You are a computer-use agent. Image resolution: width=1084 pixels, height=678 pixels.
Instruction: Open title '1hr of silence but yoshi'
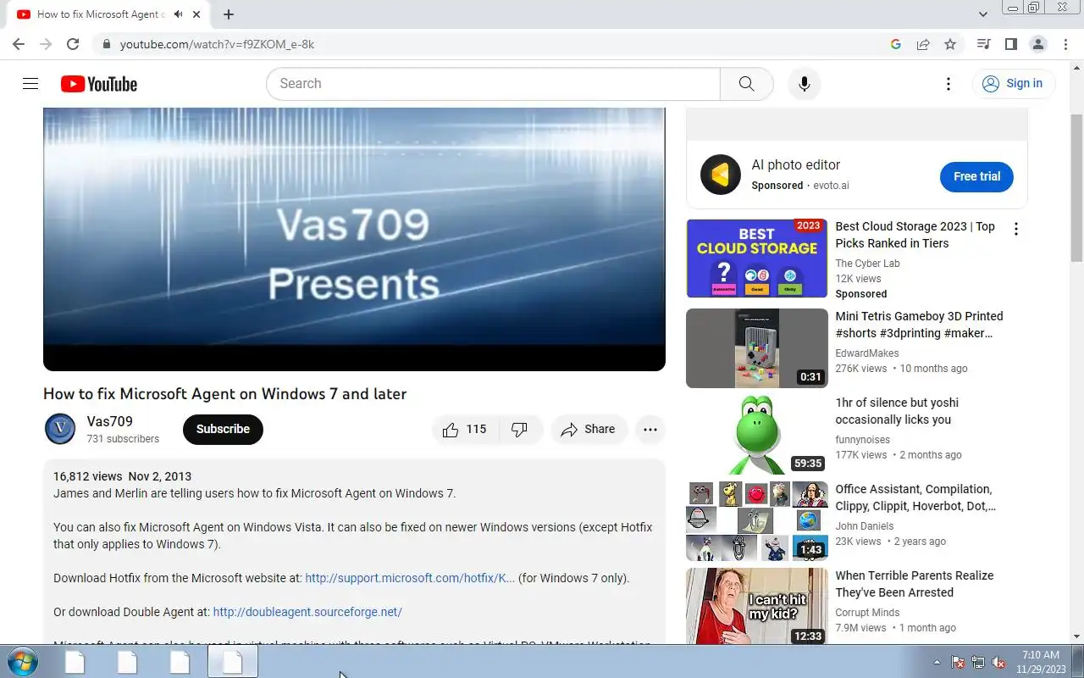pos(897,411)
